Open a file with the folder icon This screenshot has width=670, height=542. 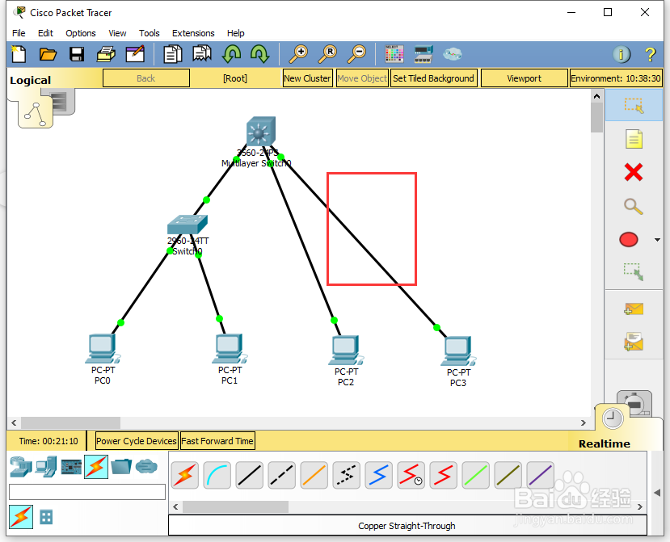48,54
